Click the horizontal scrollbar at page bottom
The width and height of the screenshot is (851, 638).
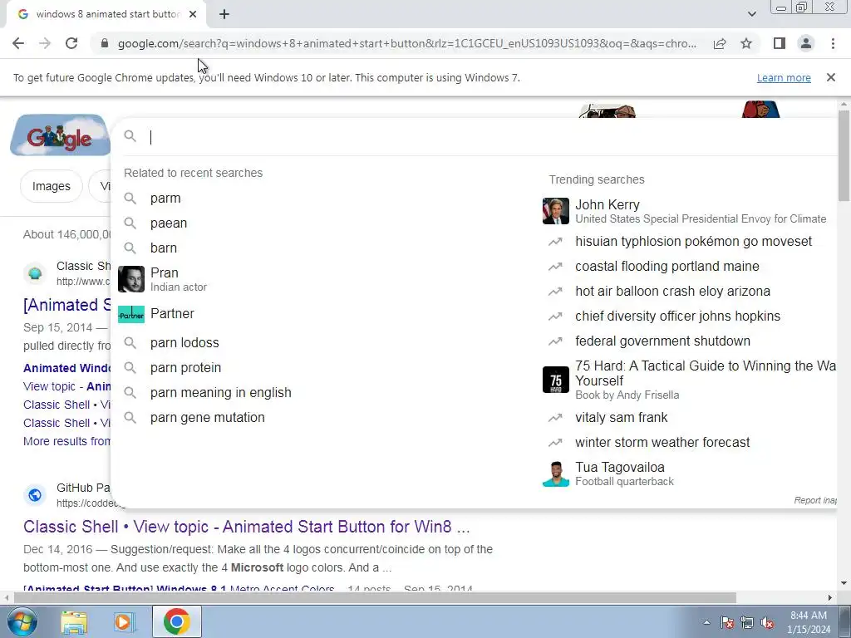point(375,597)
